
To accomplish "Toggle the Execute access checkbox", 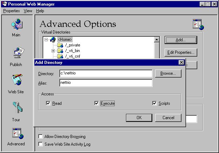I will pos(97,103).
